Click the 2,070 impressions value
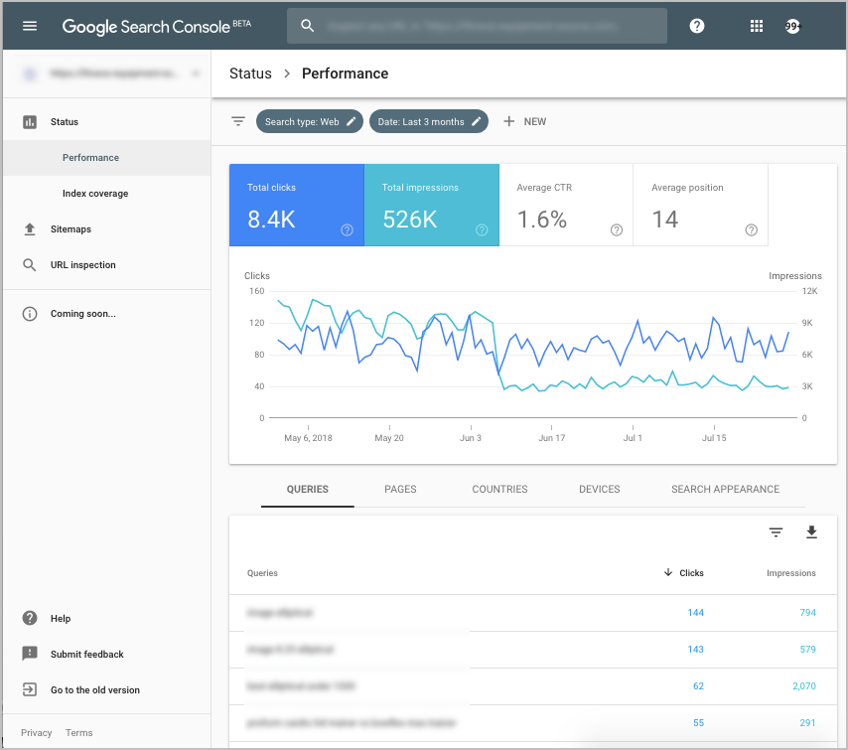This screenshot has width=848, height=750. click(x=804, y=686)
